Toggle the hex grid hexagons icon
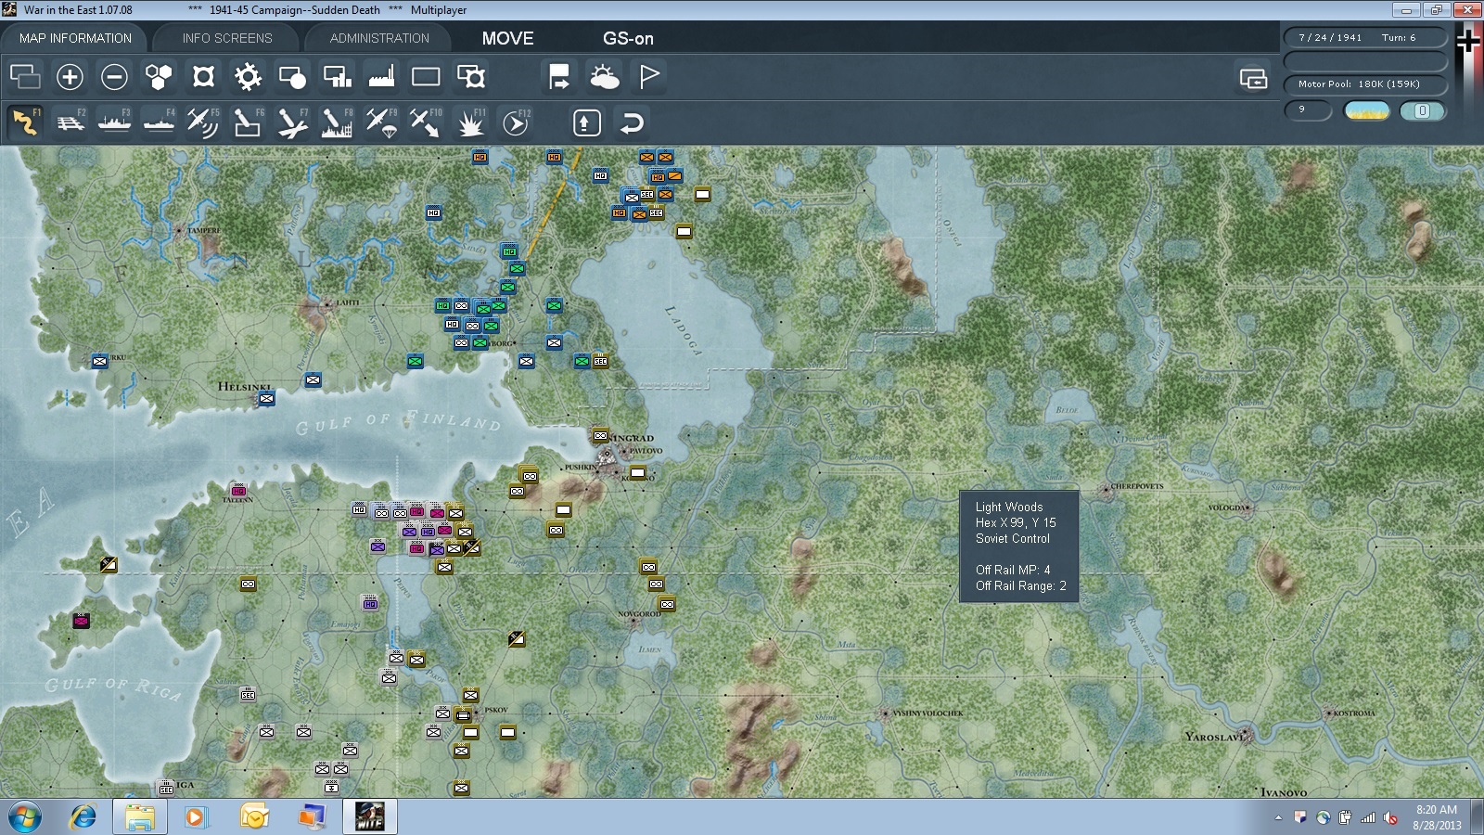 click(x=159, y=76)
